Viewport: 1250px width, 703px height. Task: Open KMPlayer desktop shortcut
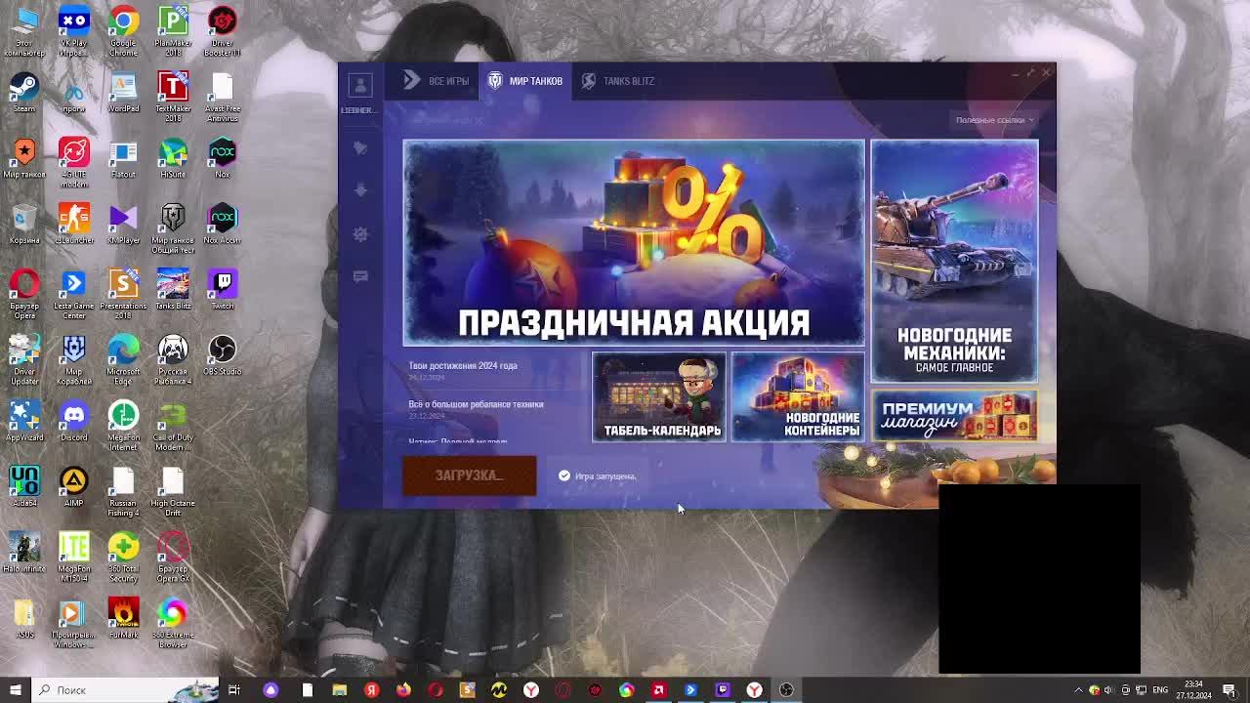point(123,224)
